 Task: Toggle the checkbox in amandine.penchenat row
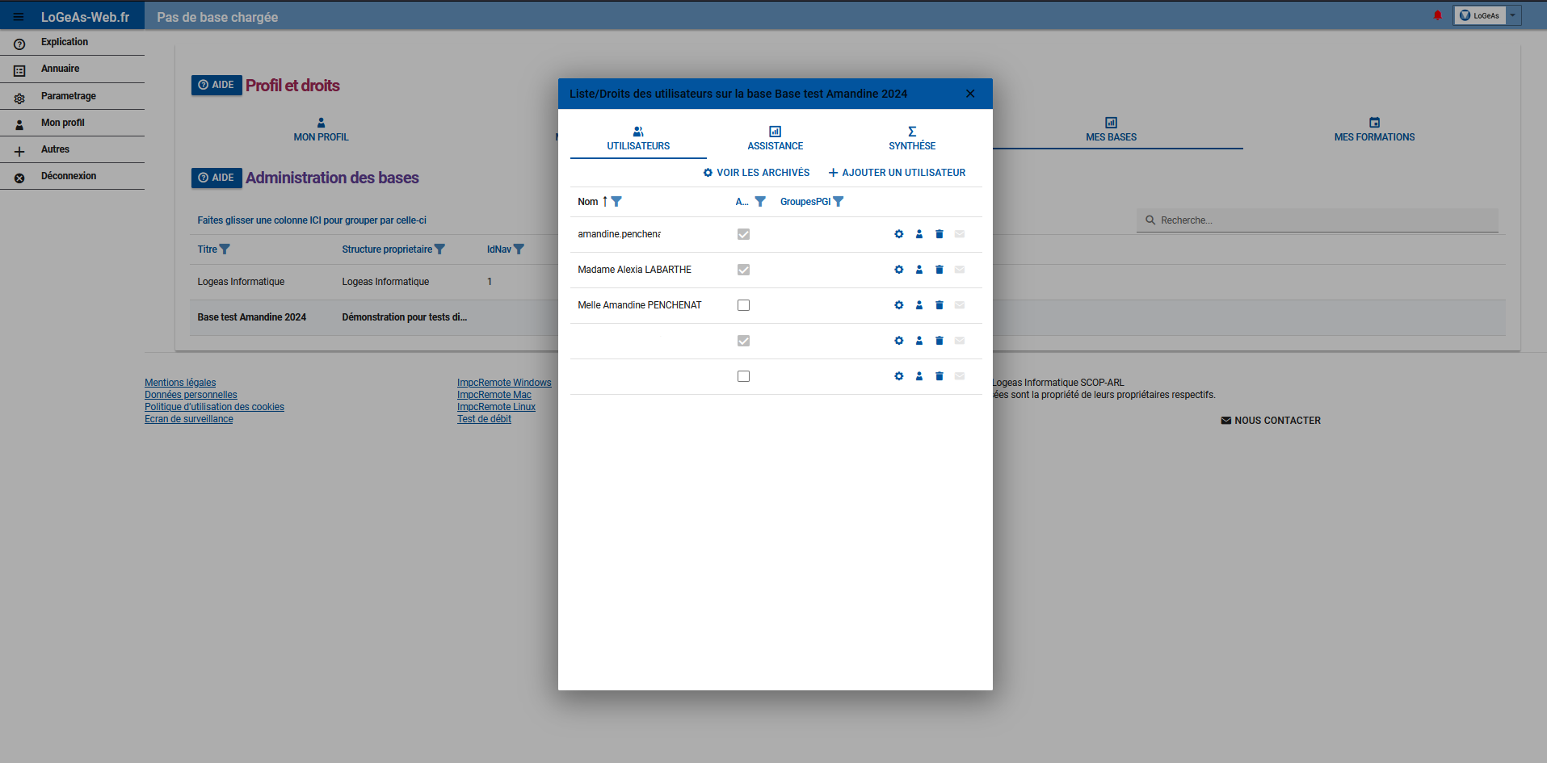[743, 234]
